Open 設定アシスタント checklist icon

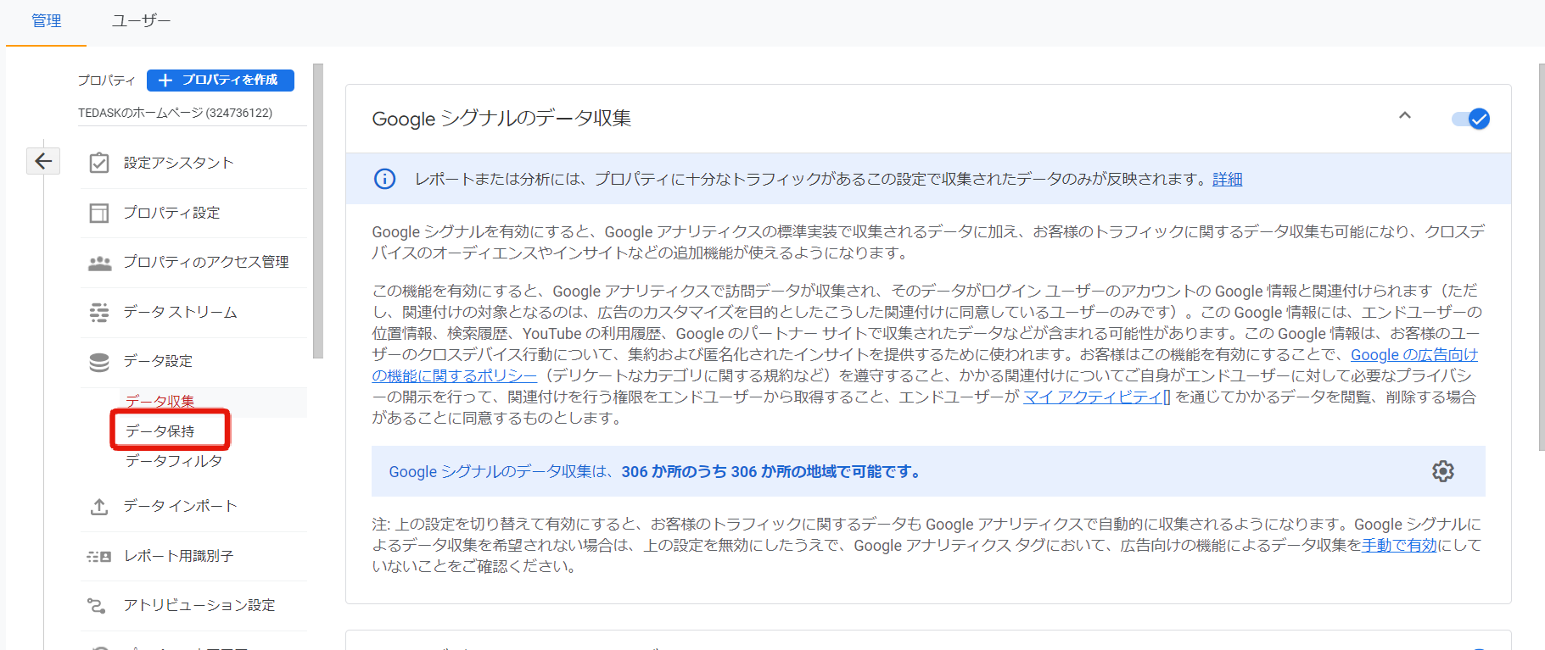tap(99, 163)
